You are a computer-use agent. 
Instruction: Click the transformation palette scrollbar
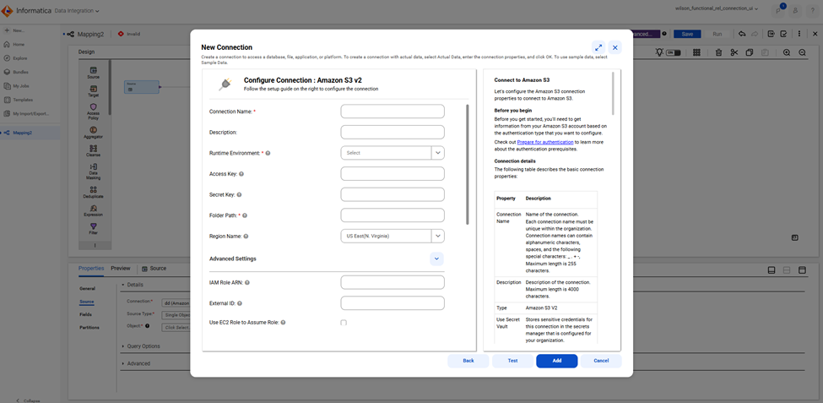pyautogui.click(x=110, y=87)
